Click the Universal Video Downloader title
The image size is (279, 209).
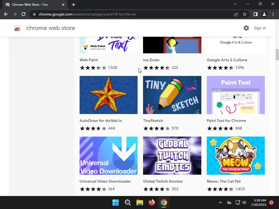coord(105,181)
